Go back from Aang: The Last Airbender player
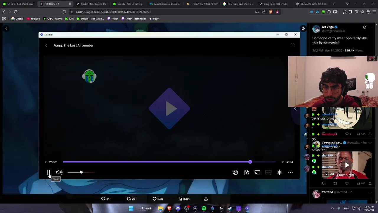The image size is (378, 213). pos(46,45)
